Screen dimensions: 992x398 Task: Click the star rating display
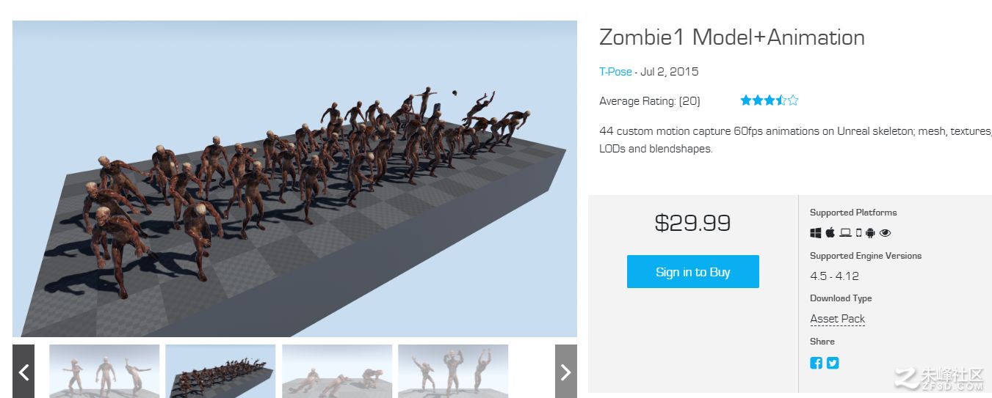769,100
